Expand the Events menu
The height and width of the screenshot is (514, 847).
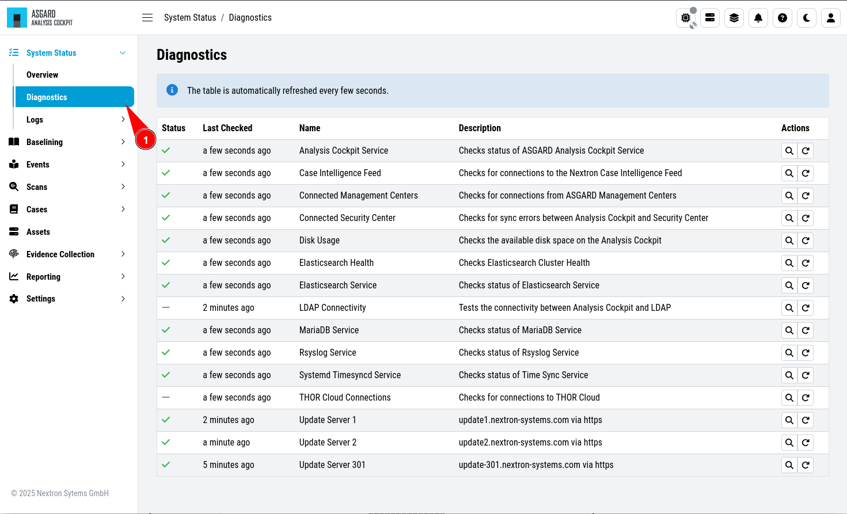[x=123, y=165]
